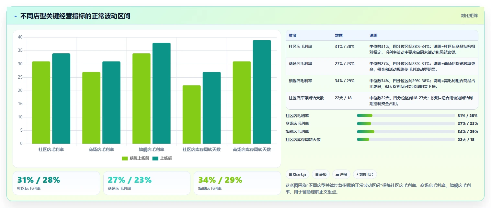Click the y-axis value 20
The width and height of the screenshot is (491, 208).
[x=20, y=91]
